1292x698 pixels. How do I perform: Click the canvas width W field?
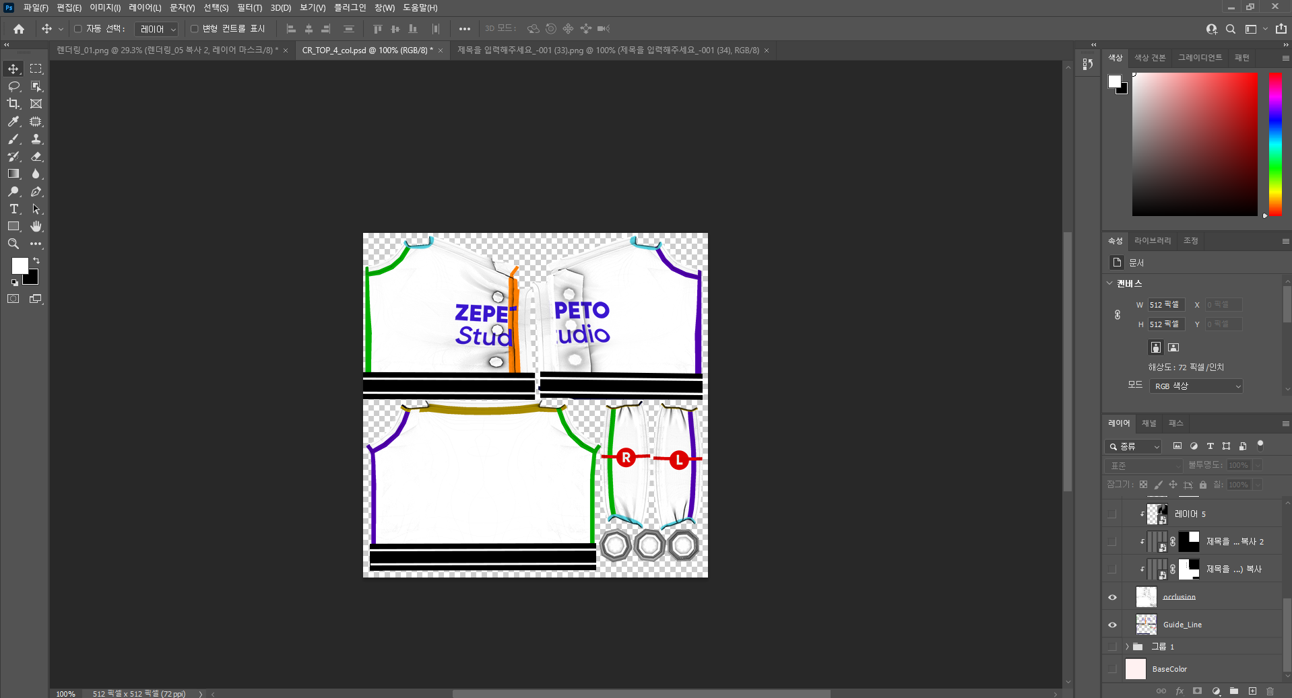(x=1166, y=305)
